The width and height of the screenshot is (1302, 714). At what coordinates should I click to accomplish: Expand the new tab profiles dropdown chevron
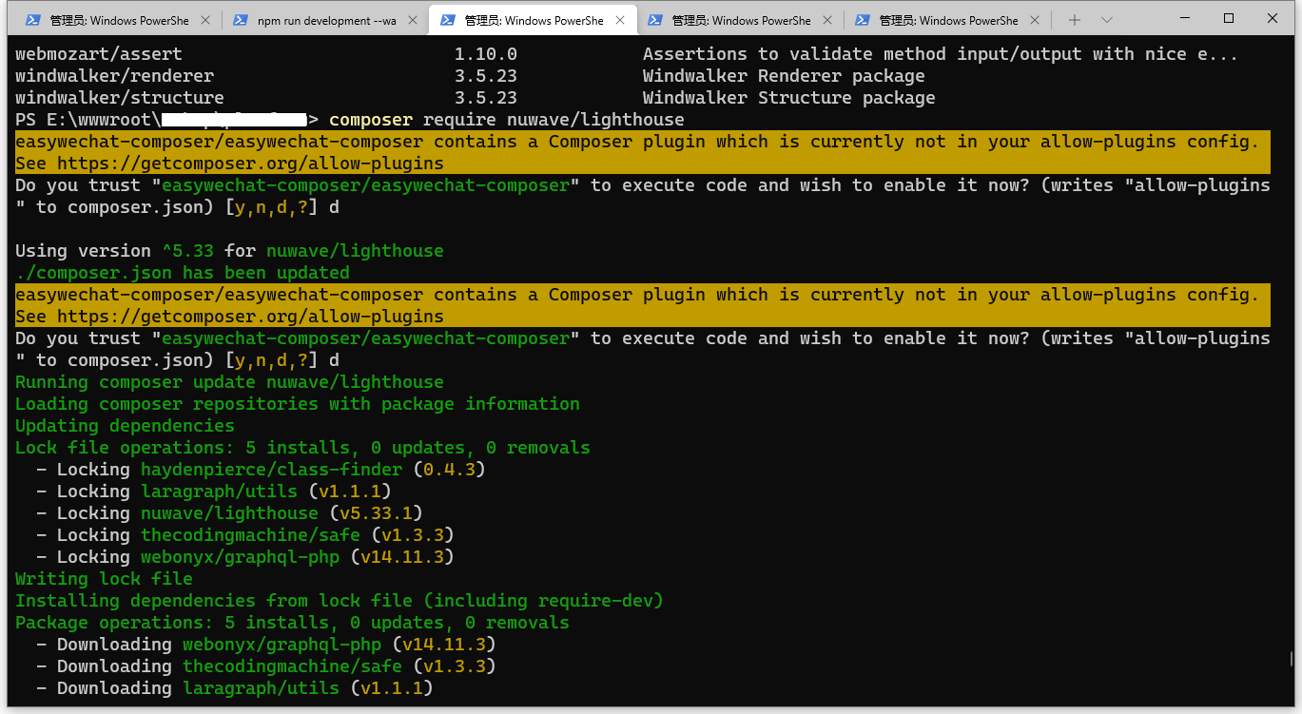click(1107, 20)
